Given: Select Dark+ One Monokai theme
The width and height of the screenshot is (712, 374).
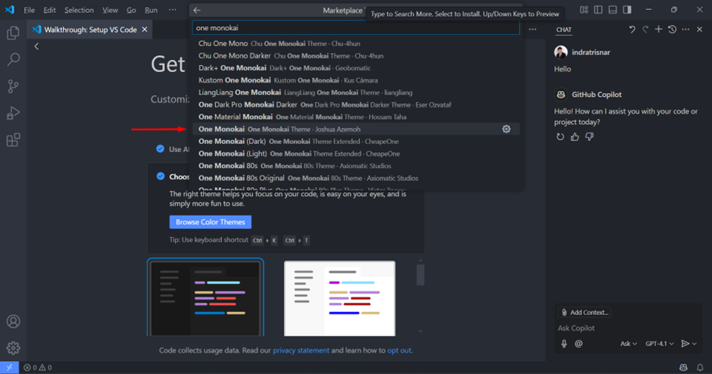Looking at the screenshot, I should (355, 68).
